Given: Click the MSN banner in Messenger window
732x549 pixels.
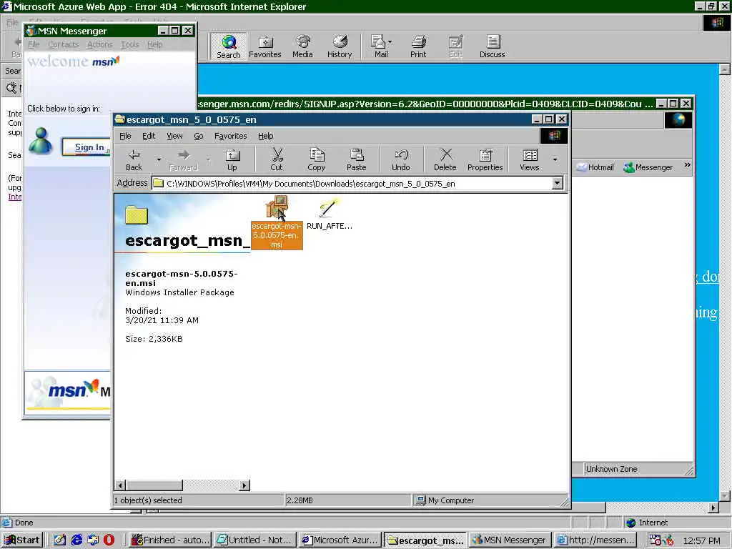Looking at the screenshot, I should [x=68, y=391].
